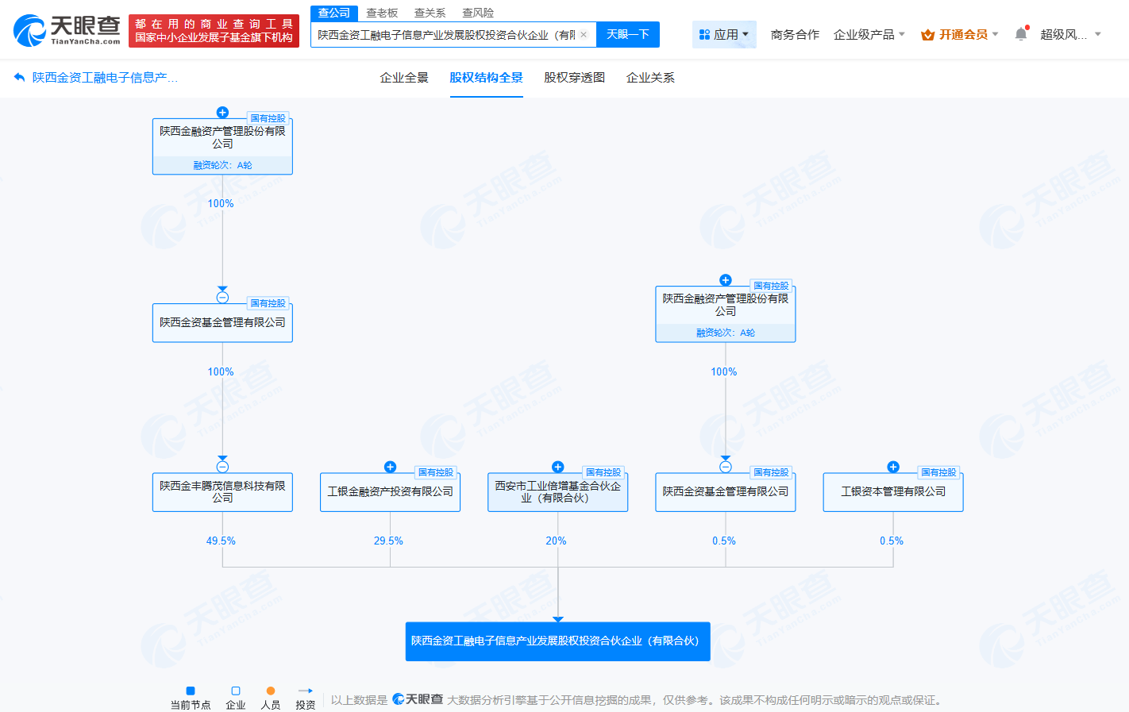The image size is (1129, 712).
Task: Click the small 天眼查 logo in the footer note
Action: 418,699
